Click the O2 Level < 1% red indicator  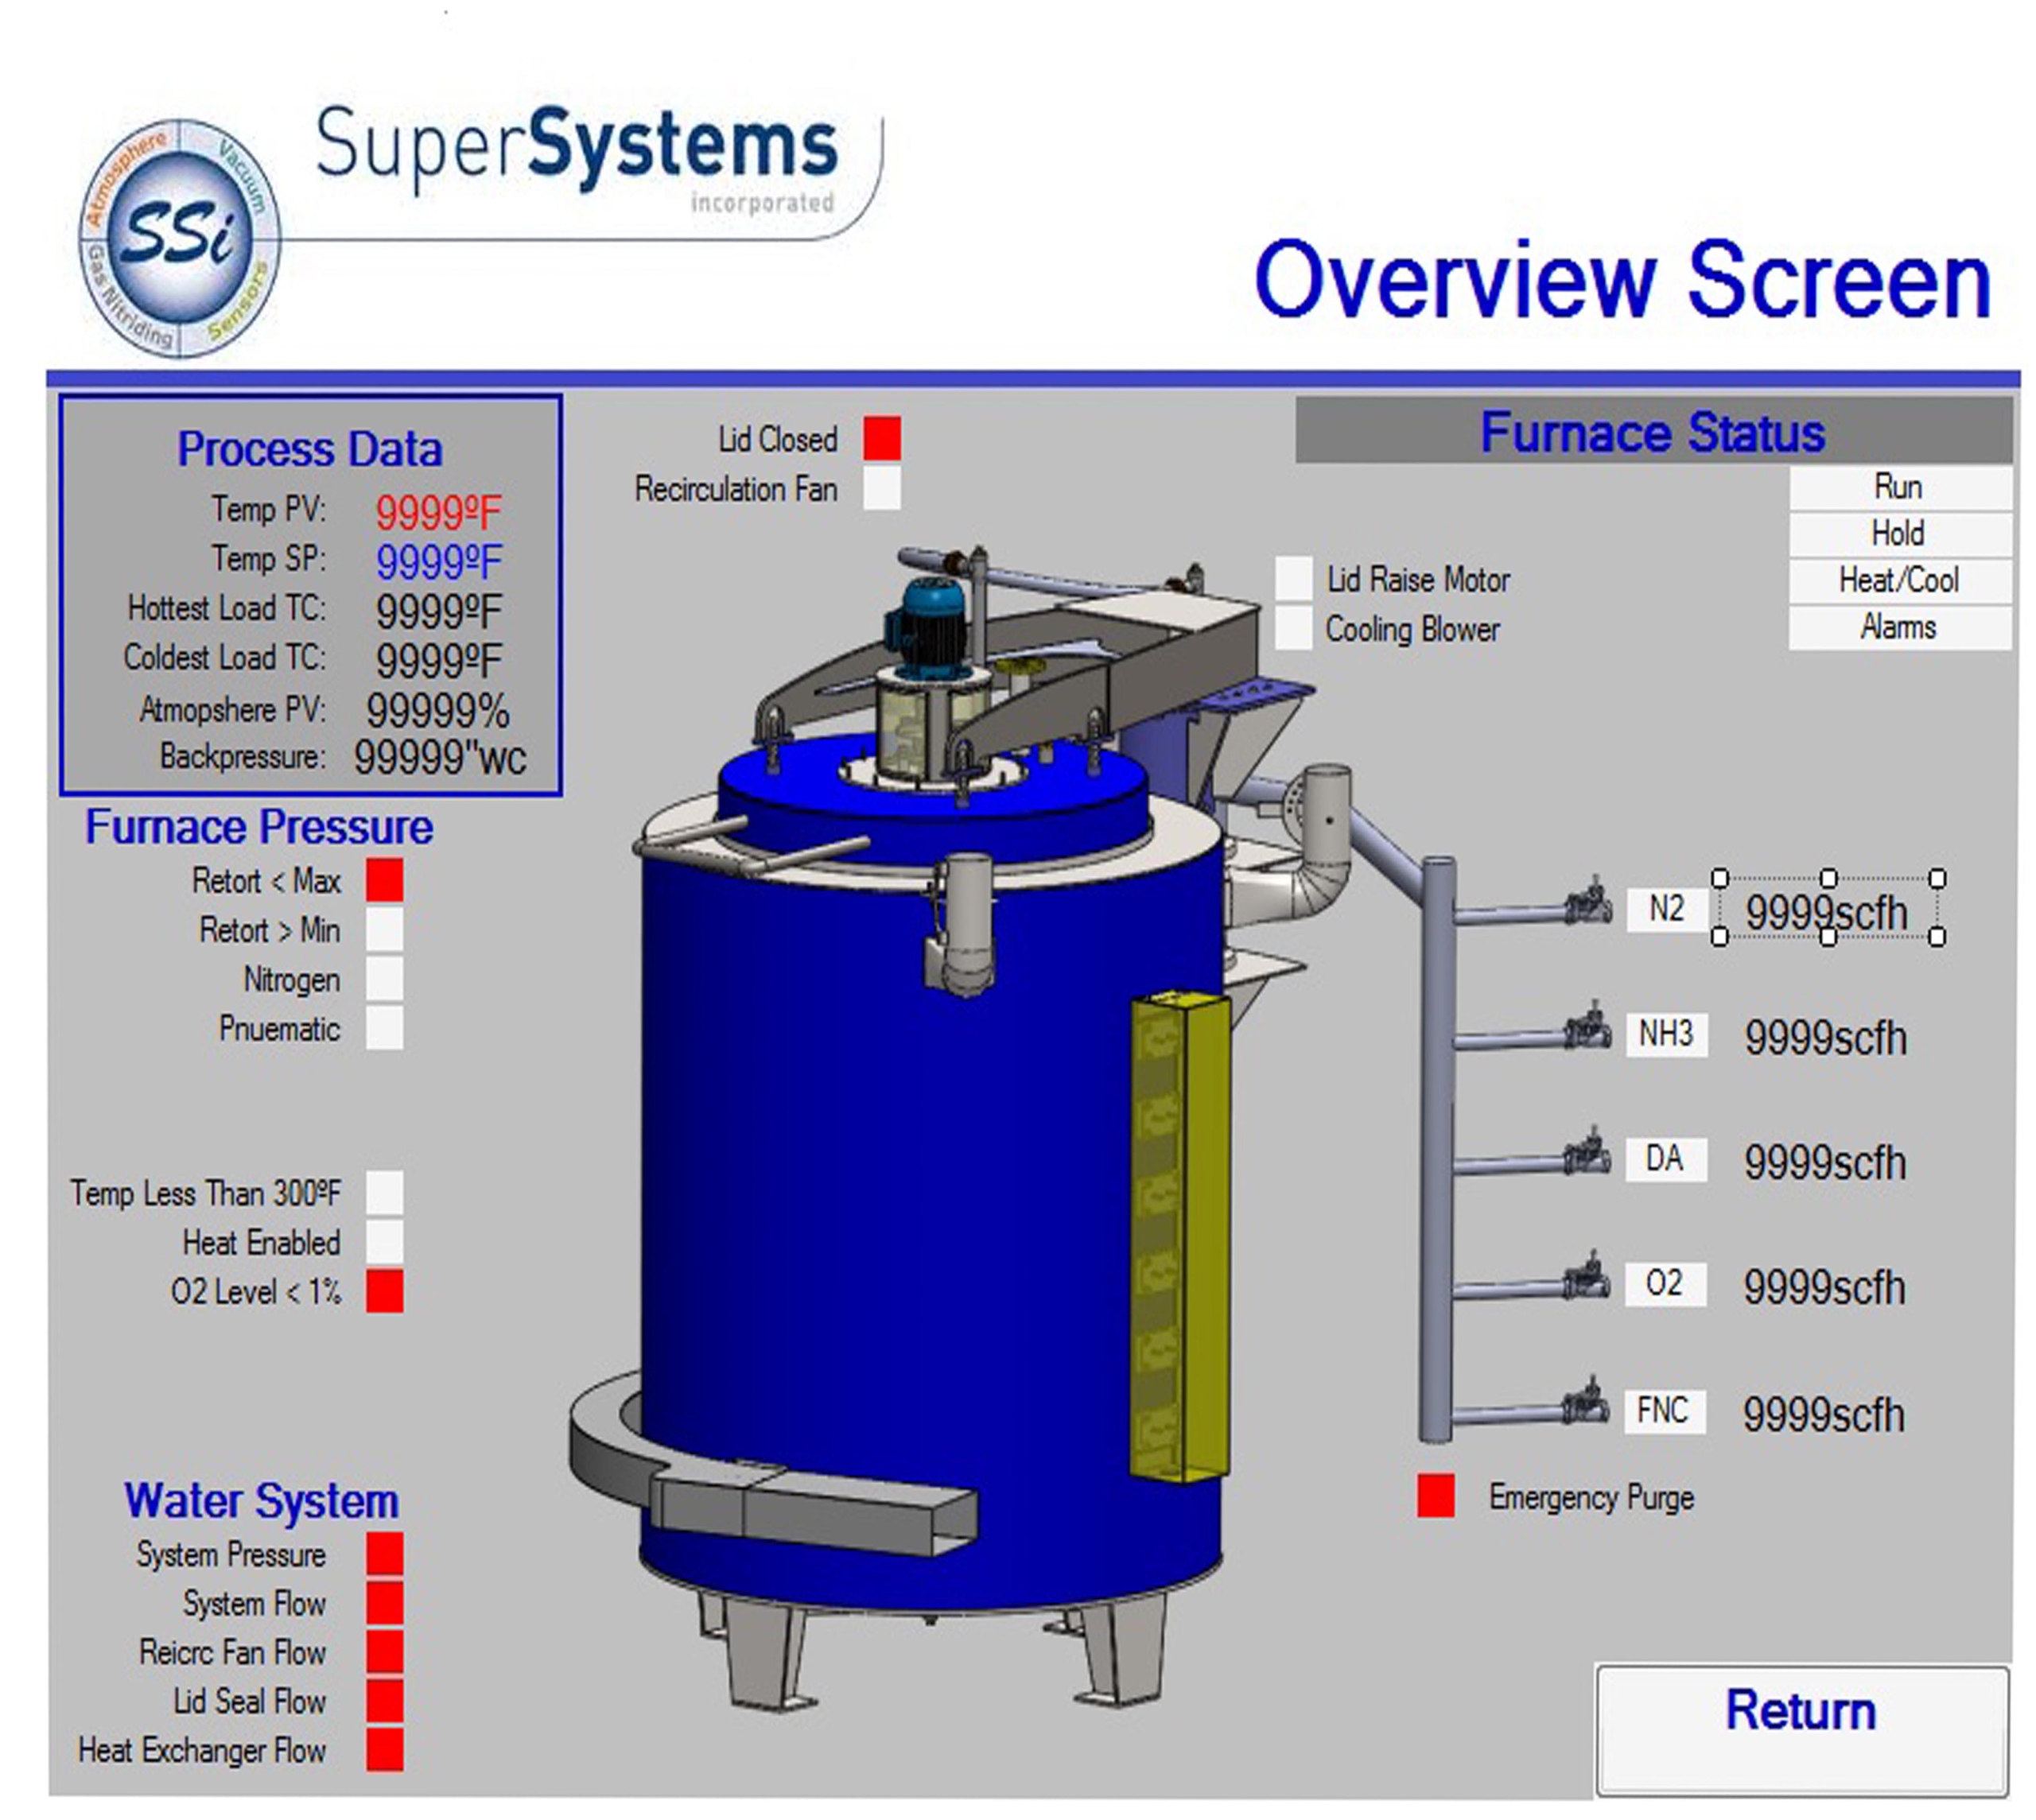tap(384, 1290)
